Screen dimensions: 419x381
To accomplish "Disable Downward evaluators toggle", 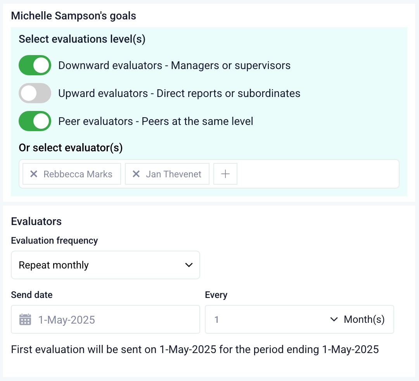I will point(35,65).
